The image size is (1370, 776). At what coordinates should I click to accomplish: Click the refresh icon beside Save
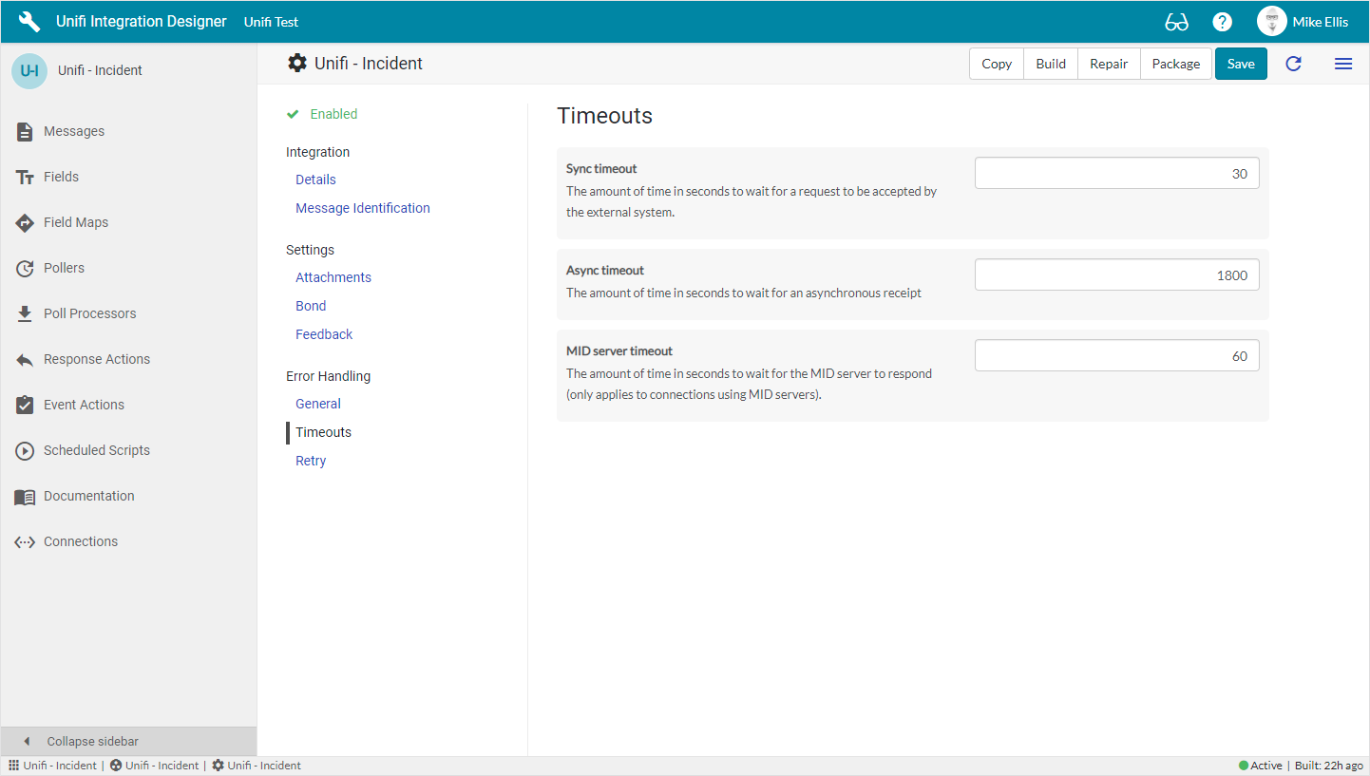pos(1293,64)
